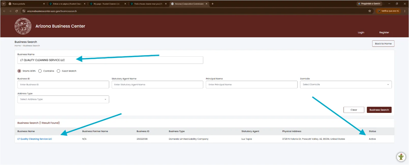Click the Arizona Corporation Commission seal logo
Image resolution: width=409 pixels, height=165 pixels.
23,26
